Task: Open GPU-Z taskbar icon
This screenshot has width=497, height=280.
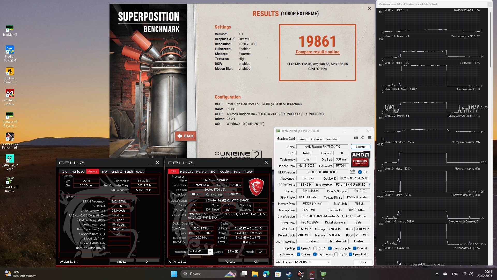Action: [x=323, y=274]
